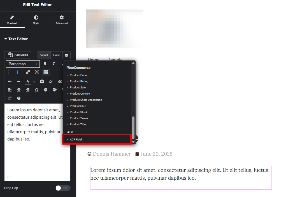Screen dimensions: 281x197
Task: Insert a special character with the omega icon
Action: click(x=37, y=90)
